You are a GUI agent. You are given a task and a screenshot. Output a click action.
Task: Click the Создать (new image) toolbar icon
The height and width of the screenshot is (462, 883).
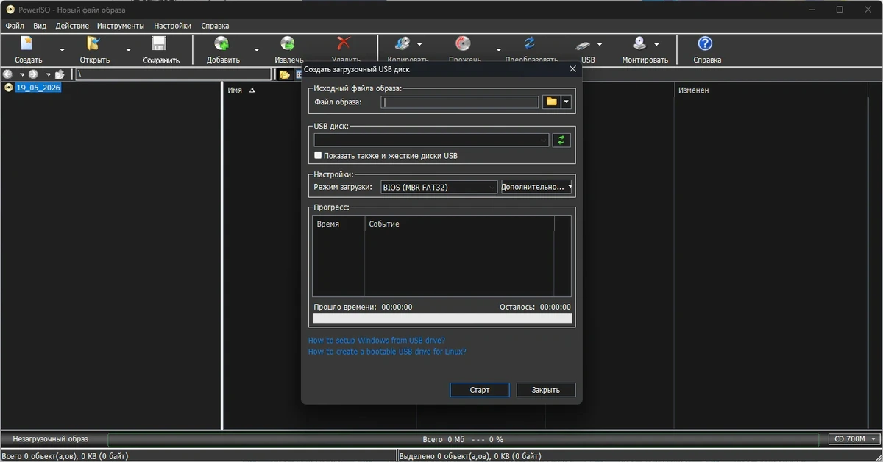point(28,44)
